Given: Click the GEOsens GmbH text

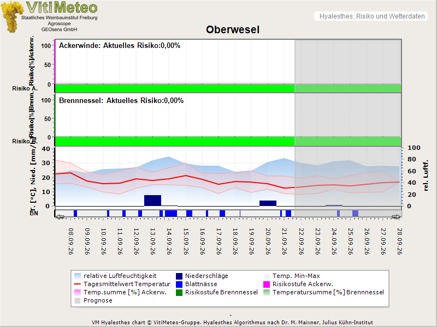Looking at the screenshot, I should point(60,29).
